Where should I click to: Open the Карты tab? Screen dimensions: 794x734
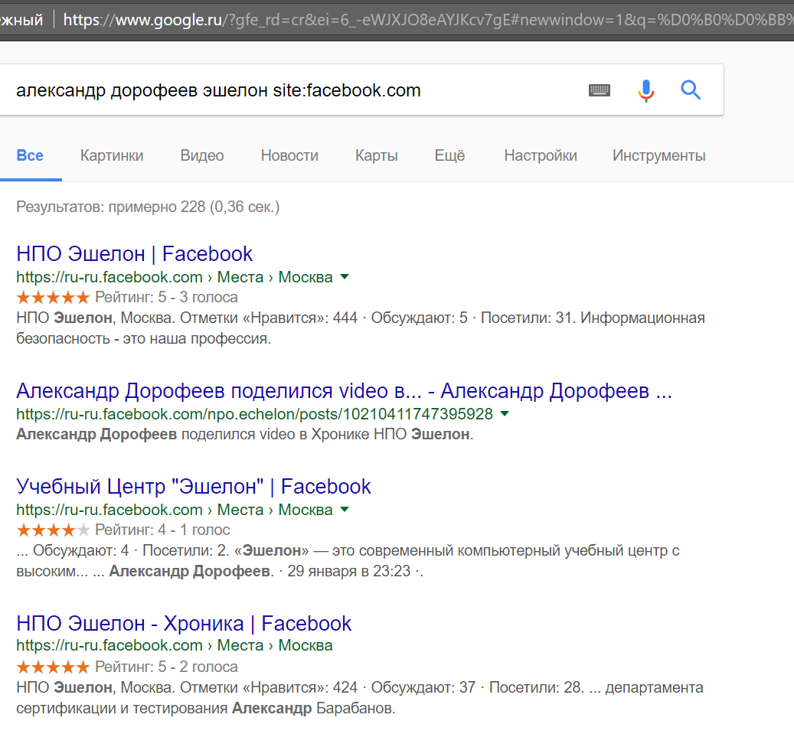pyautogui.click(x=376, y=155)
